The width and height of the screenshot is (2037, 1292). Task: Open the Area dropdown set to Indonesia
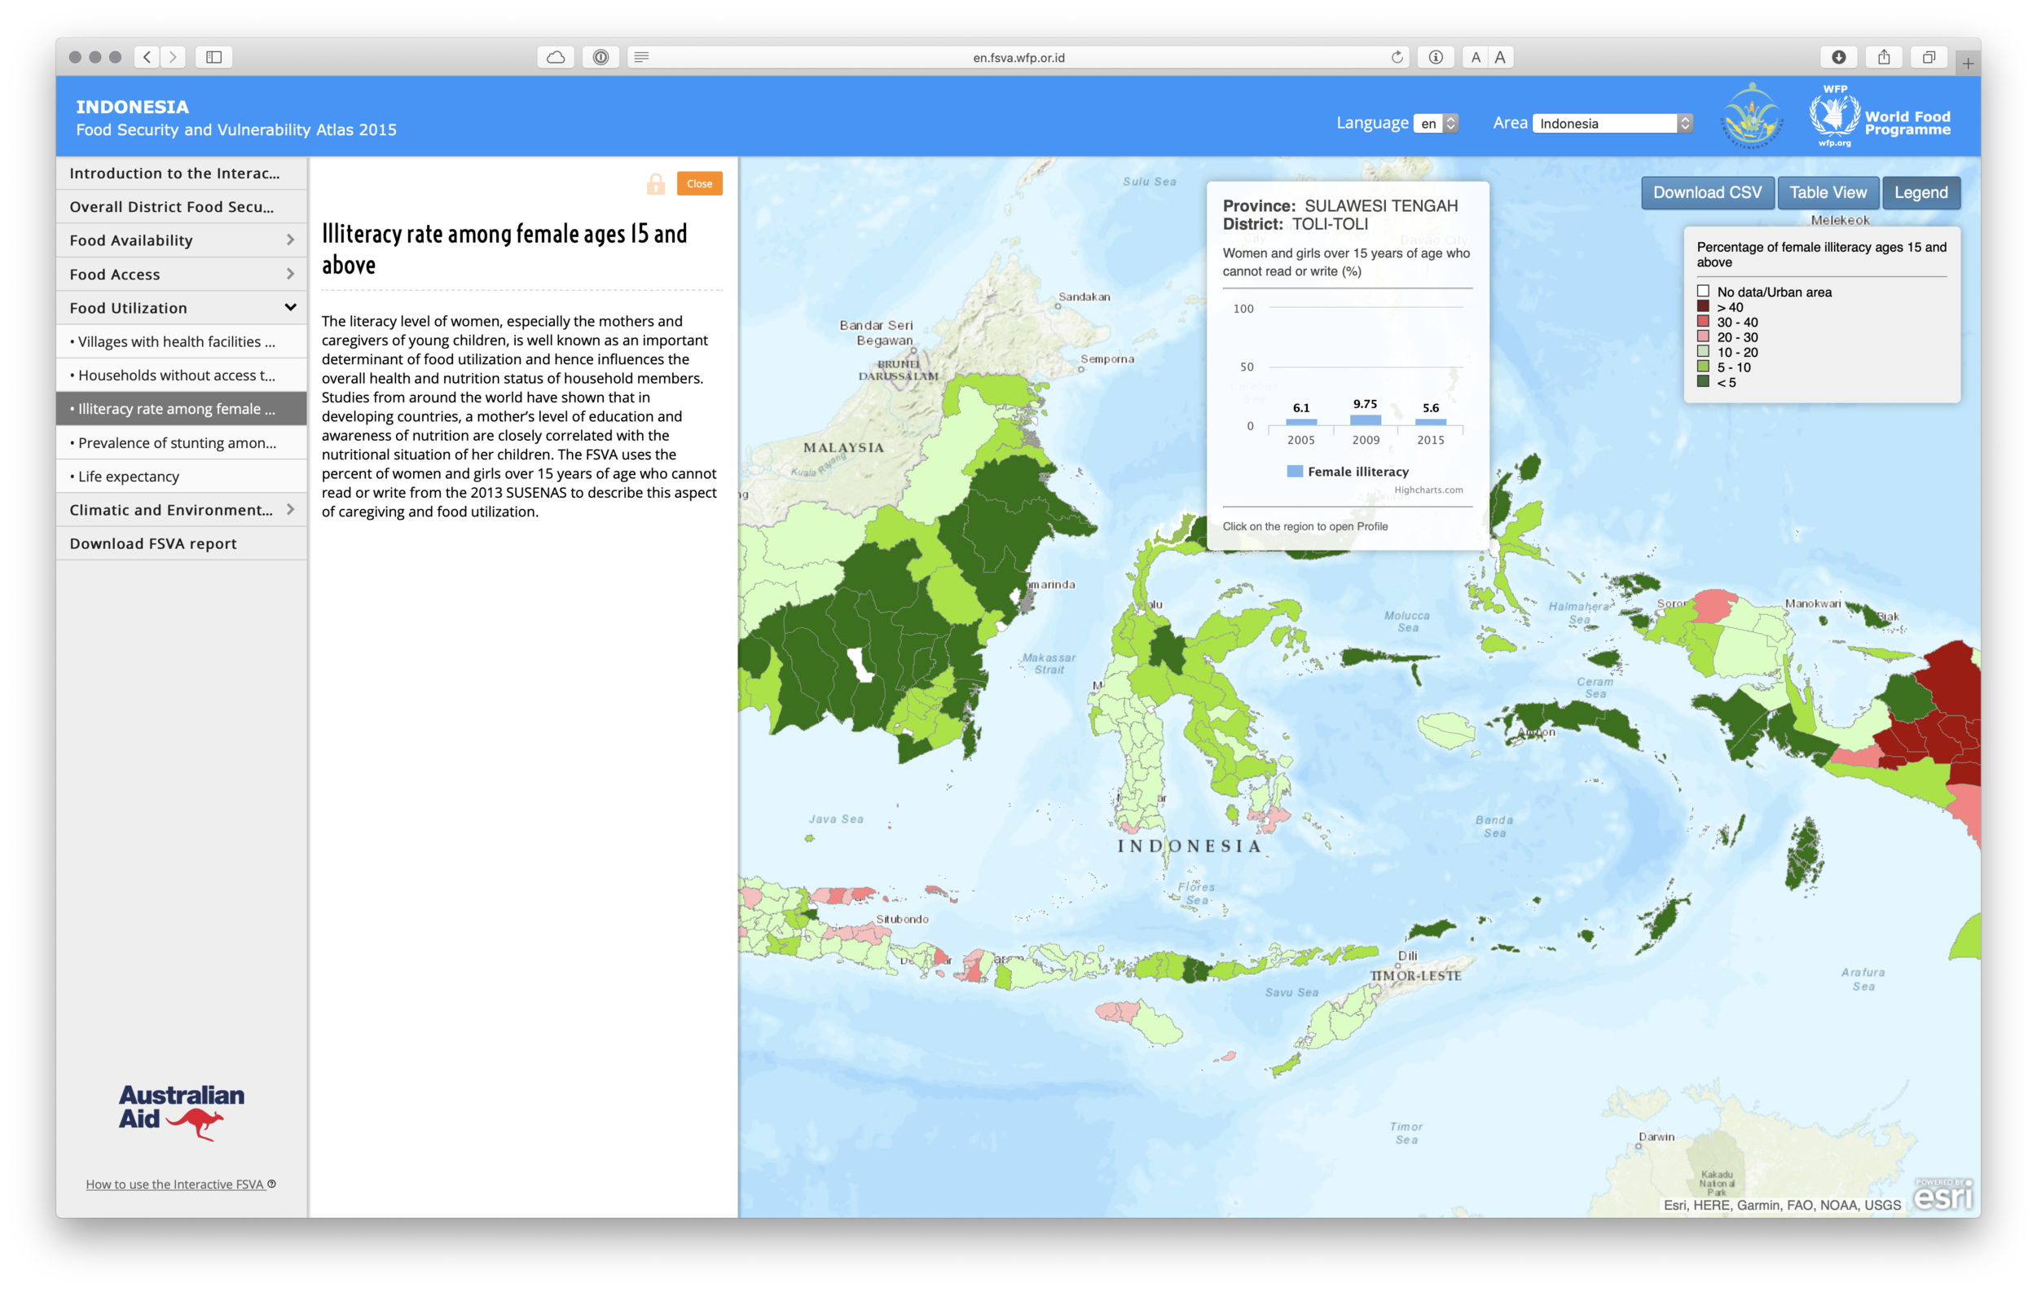[x=1612, y=123]
